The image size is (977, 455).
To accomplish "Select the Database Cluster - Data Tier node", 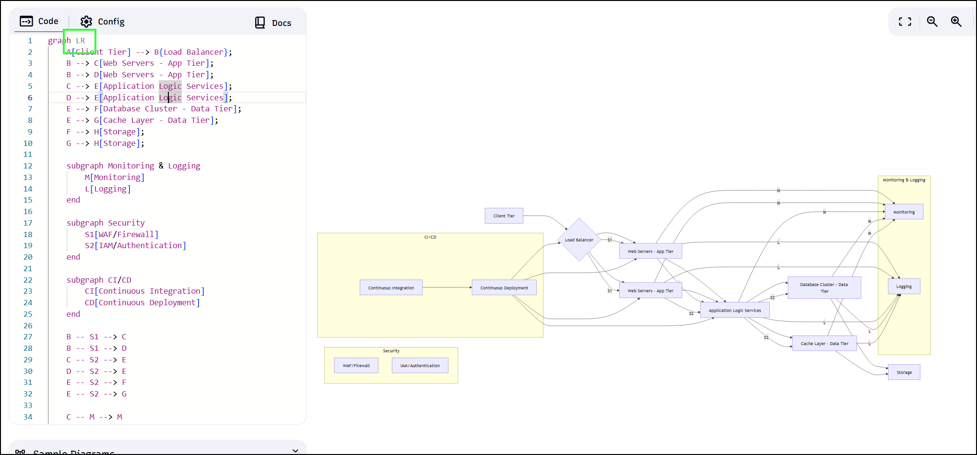I will pyautogui.click(x=824, y=288).
